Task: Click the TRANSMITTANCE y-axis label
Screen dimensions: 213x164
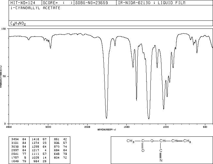Action: (1, 76)
